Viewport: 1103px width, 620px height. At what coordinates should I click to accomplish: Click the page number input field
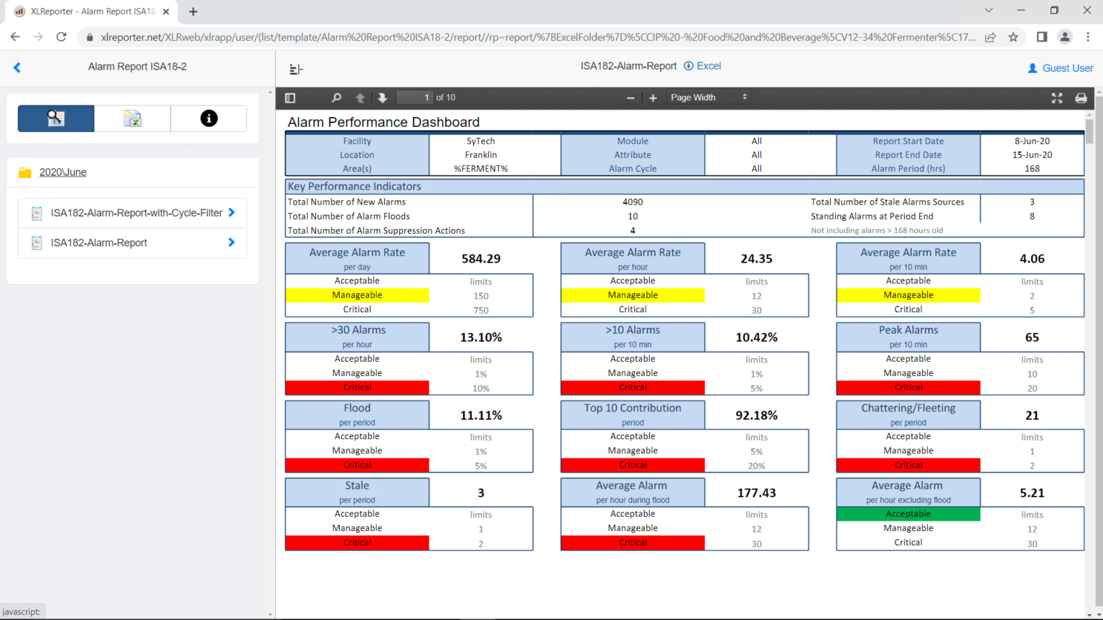(x=415, y=98)
